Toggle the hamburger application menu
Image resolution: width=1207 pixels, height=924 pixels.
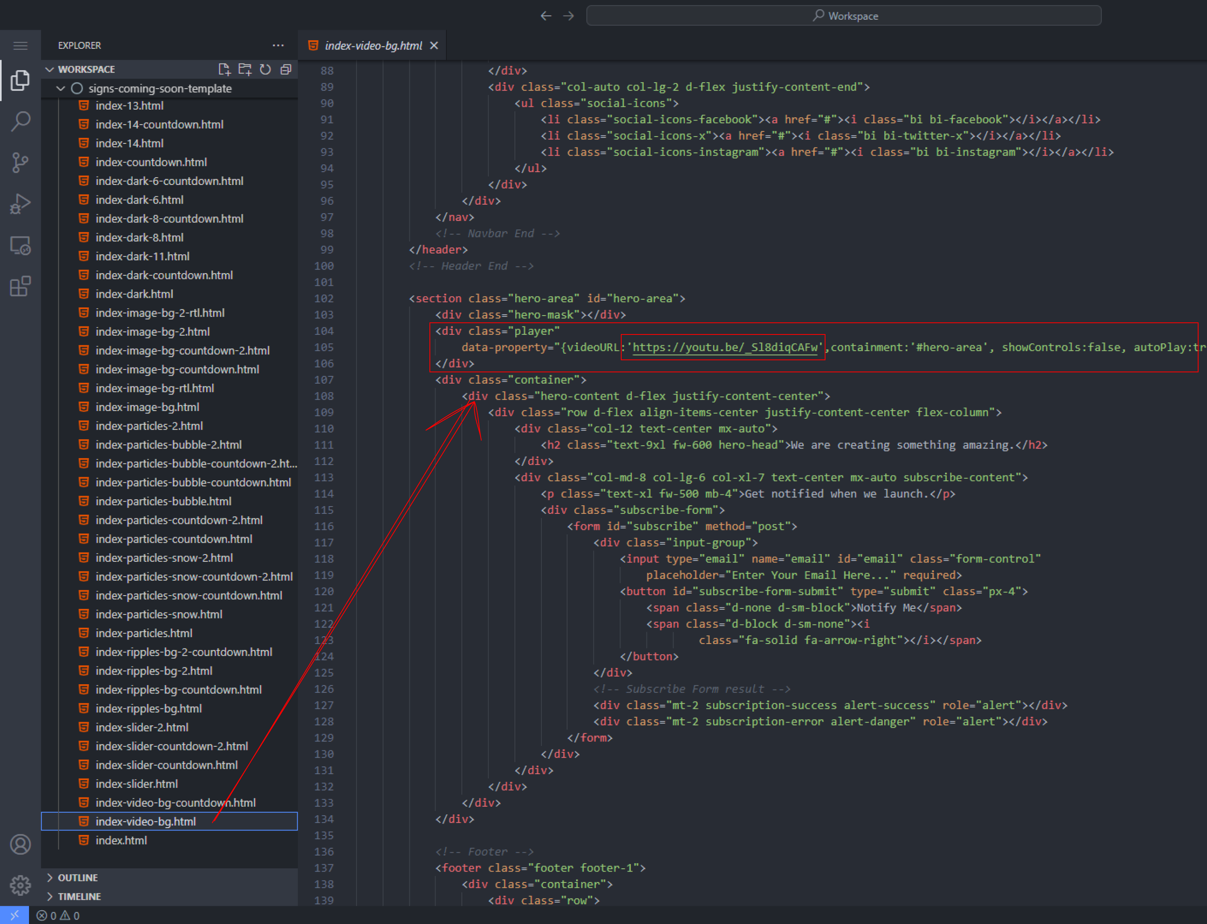point(21,46)
